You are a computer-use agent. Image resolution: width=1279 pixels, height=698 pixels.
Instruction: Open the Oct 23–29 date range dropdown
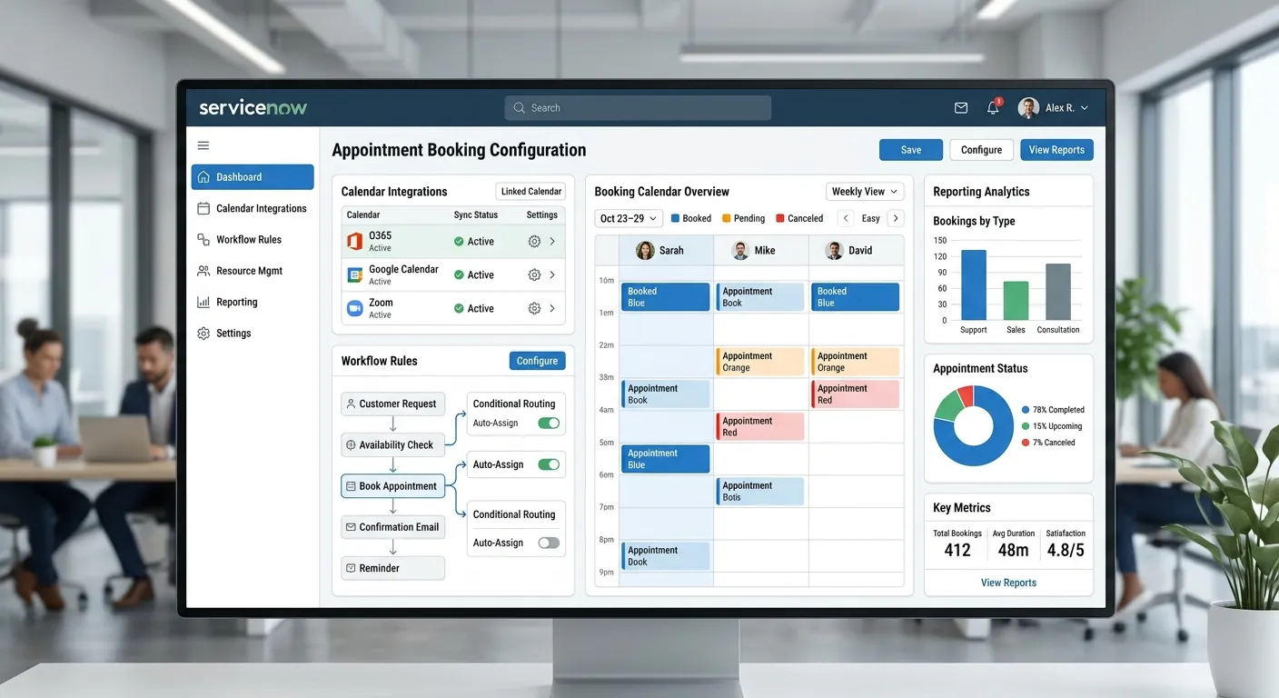pyautogui.click(x=629, y=218)
